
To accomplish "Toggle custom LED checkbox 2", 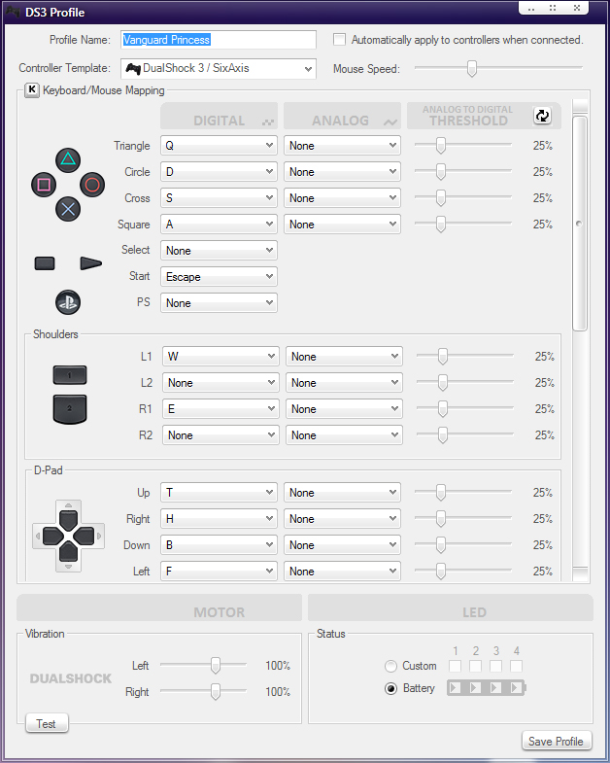I will point(476,666).
